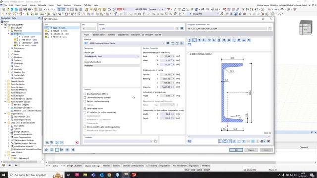Screen dimensions: 317x178
Task: Select the I-section shape icon
Action: 189,40
